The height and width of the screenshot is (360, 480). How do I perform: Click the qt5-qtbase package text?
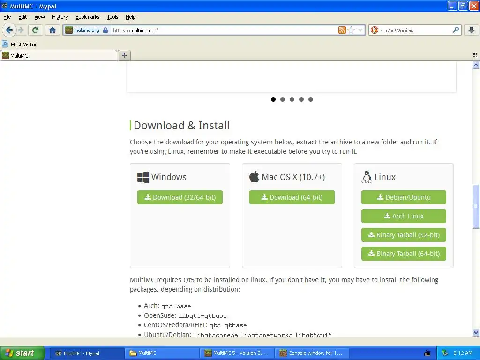(x=228, y=325)
